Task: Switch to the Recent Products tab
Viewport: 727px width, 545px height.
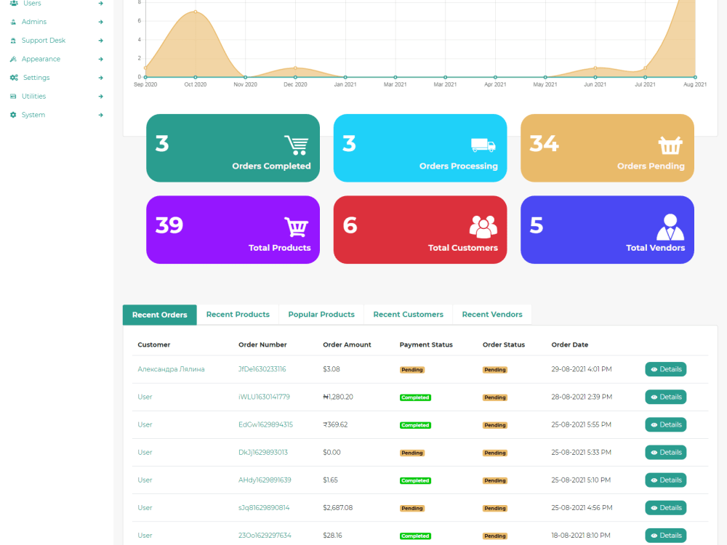Action: click(238, 314)
